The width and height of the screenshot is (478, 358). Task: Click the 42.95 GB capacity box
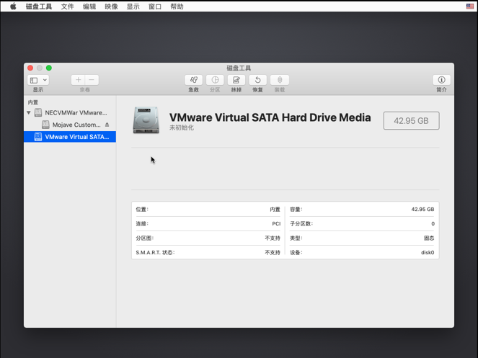411,120
